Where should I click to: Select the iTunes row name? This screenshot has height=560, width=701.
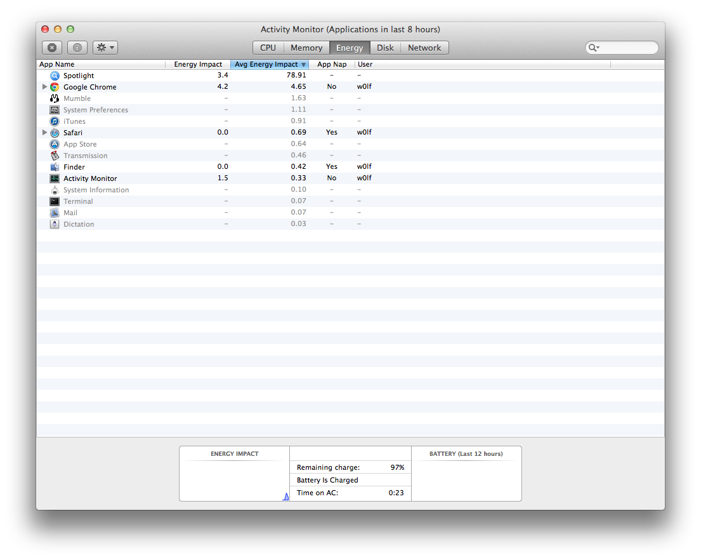click(74, 121)
